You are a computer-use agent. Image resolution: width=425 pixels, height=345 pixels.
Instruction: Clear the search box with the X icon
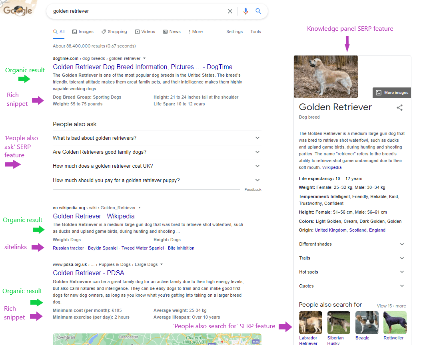[230, 11]
